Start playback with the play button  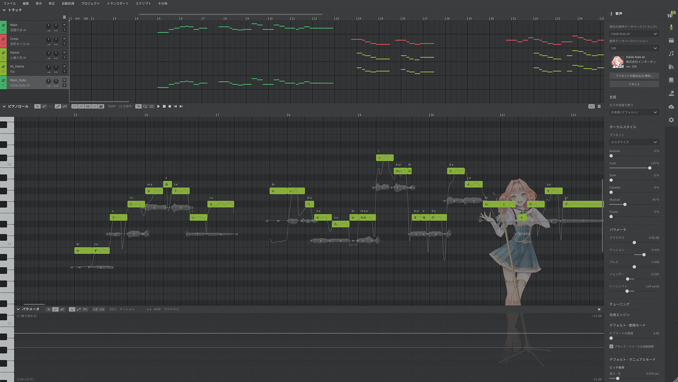tap(159, 107)
